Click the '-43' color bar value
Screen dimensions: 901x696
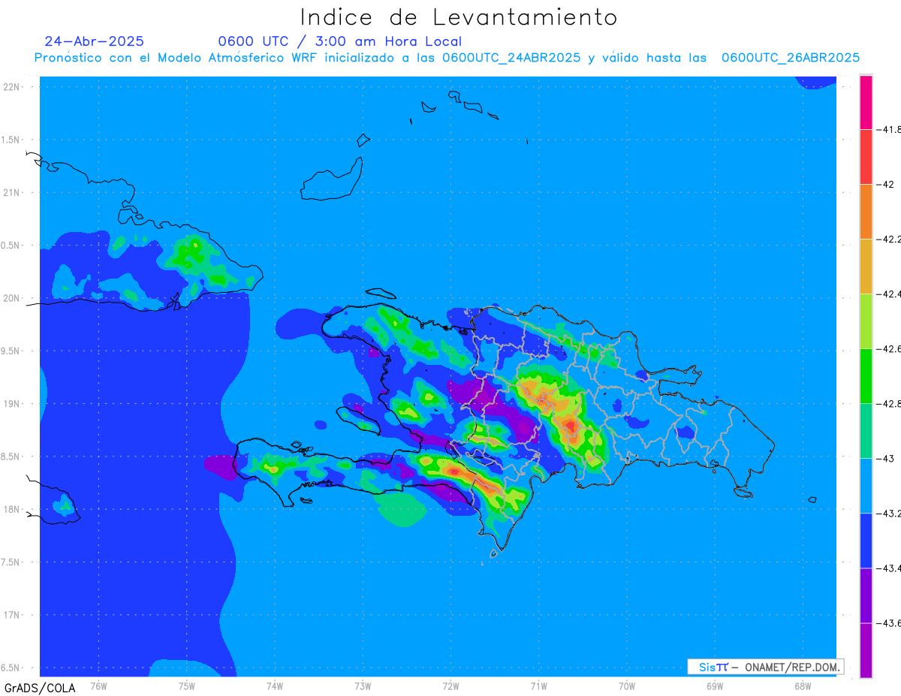[x=886, y=458]
